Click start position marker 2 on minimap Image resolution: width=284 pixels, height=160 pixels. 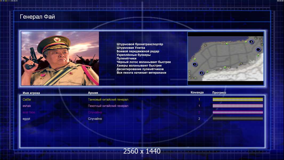(x=201, y=73)
